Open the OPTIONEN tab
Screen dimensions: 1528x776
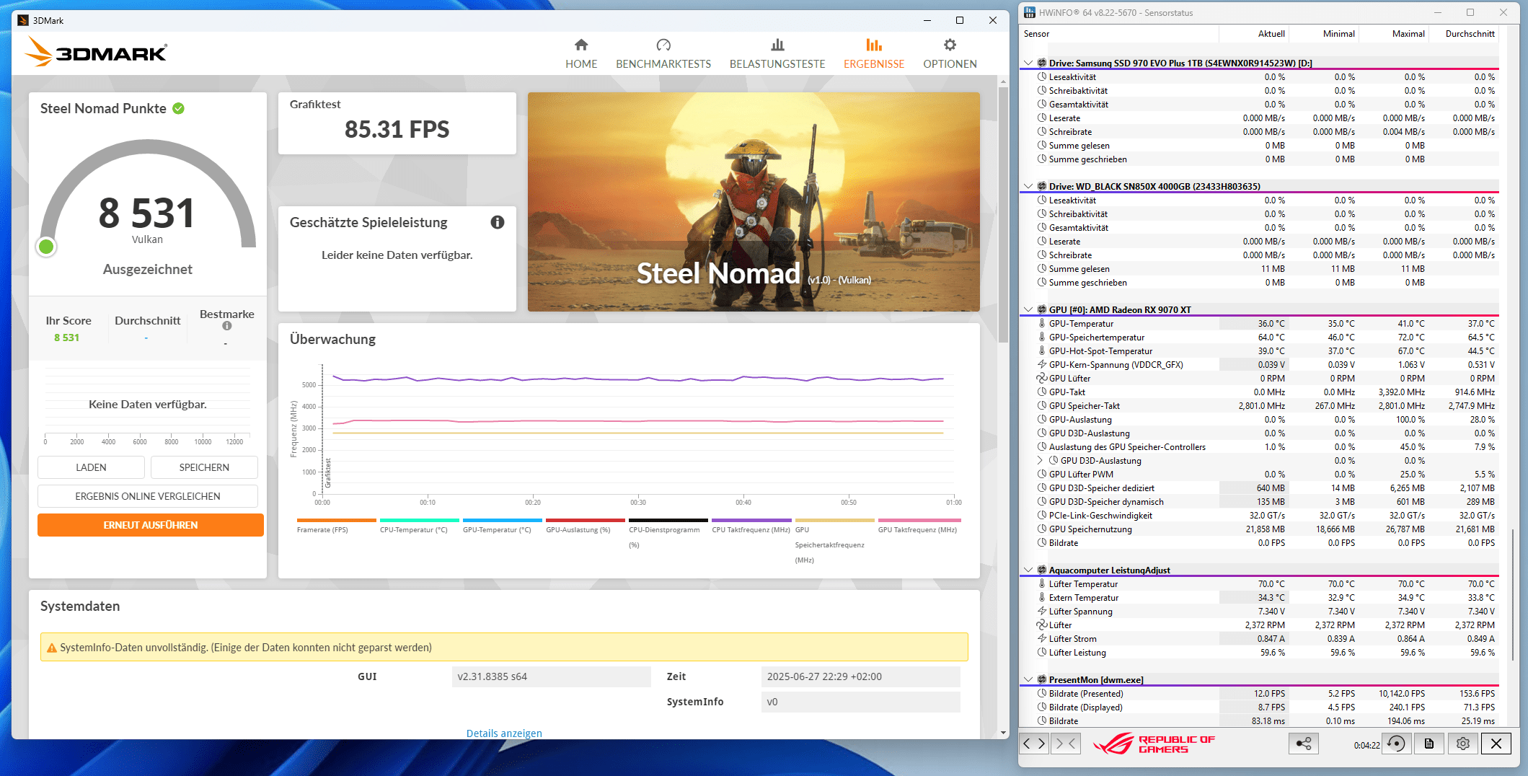pos(950,54)
